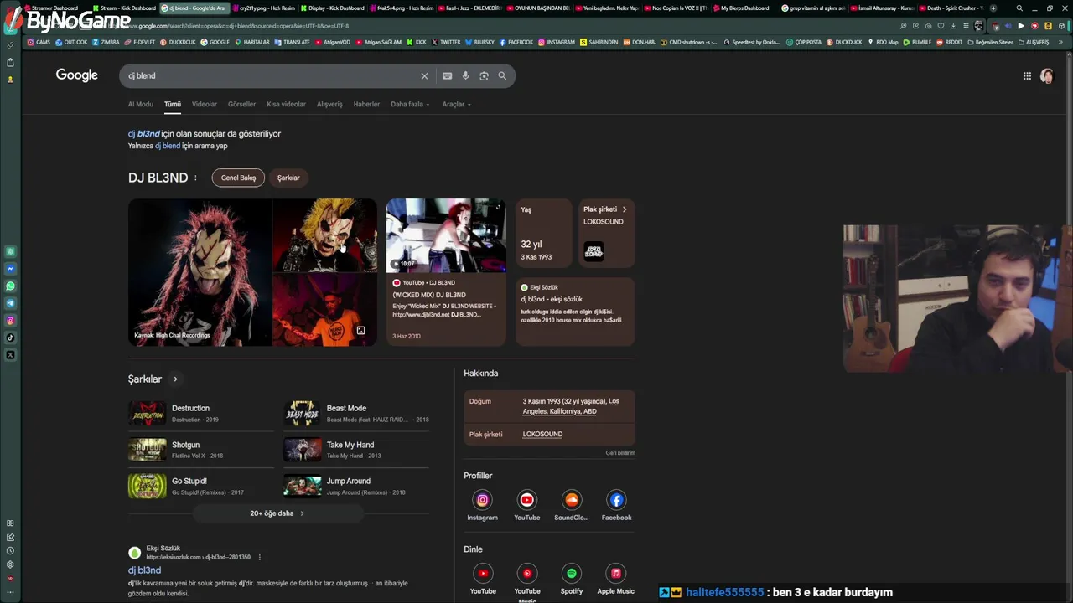Viewport: 1073px width, 603px height.
Task: Play the (WICKED MIX) DJ BL3ND video thumbnail
Action: pos(446,235)
